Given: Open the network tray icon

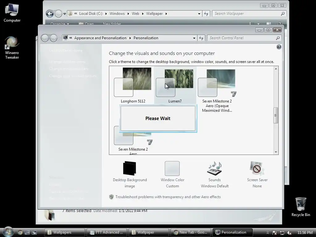Looking at the screenshot, I should click(x=282, y=233).
